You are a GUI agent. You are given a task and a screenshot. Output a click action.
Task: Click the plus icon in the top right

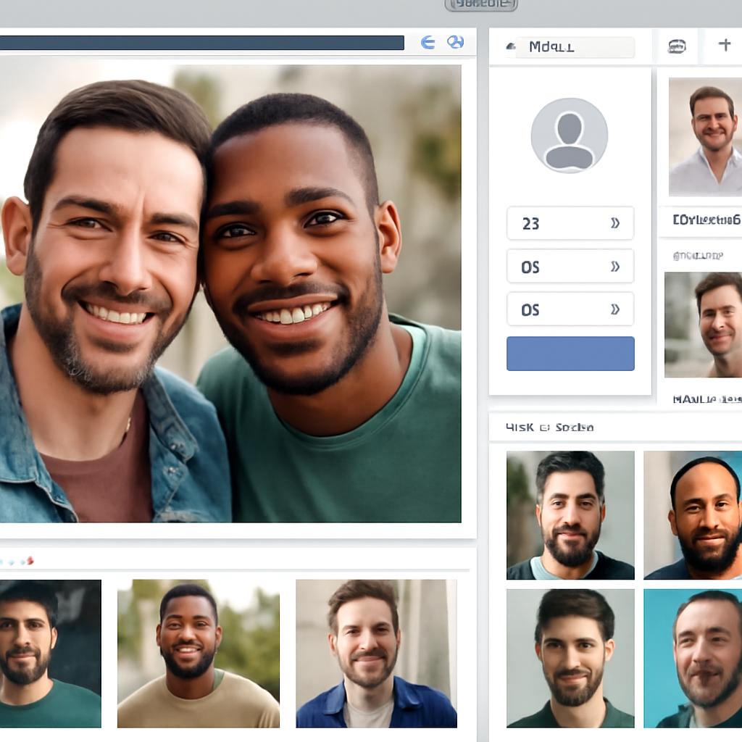coord(725,45)
